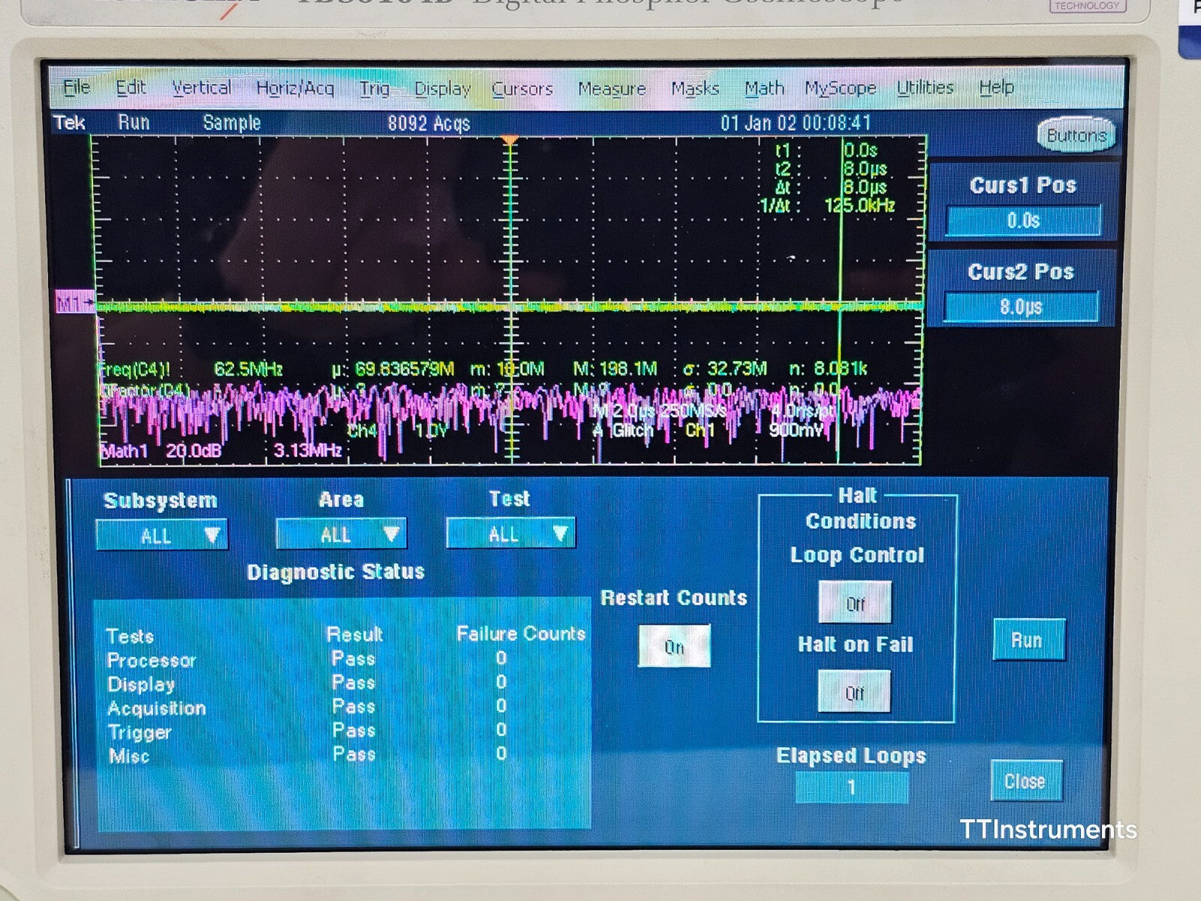Toggle Halt on Fail from Off
The image size is (1201, 901).
point(855,692)
